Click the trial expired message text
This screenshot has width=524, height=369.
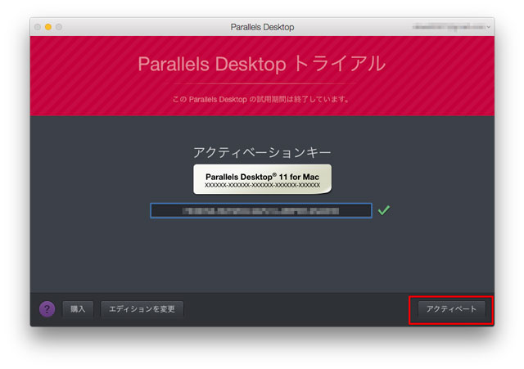tap(261, 99)
